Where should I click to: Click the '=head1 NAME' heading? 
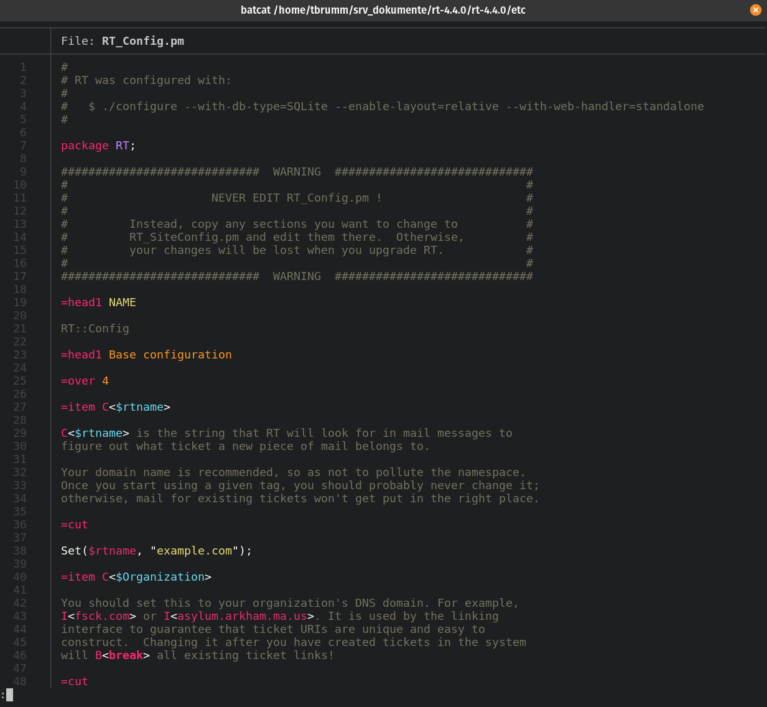[x=98, y=302]
